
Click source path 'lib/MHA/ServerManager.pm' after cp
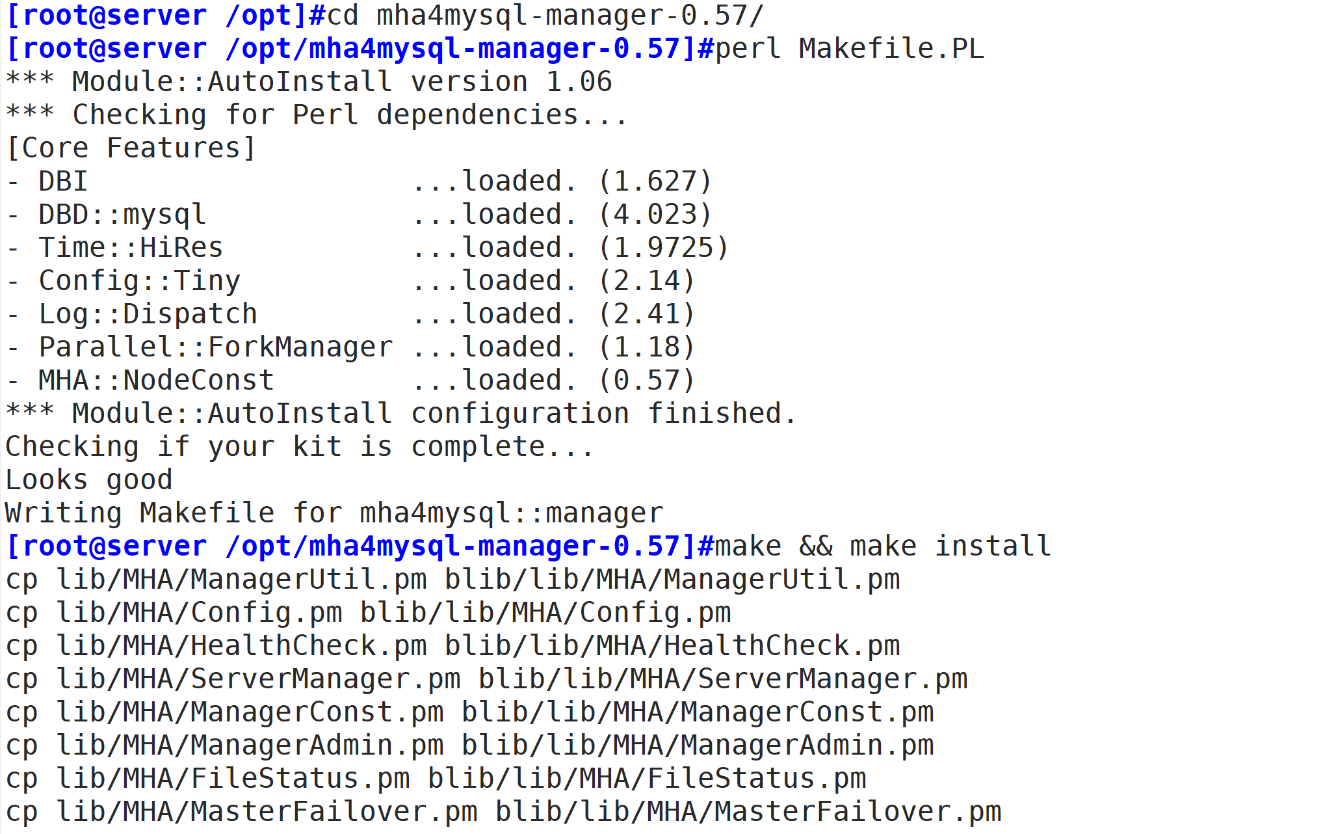point(259,679)
